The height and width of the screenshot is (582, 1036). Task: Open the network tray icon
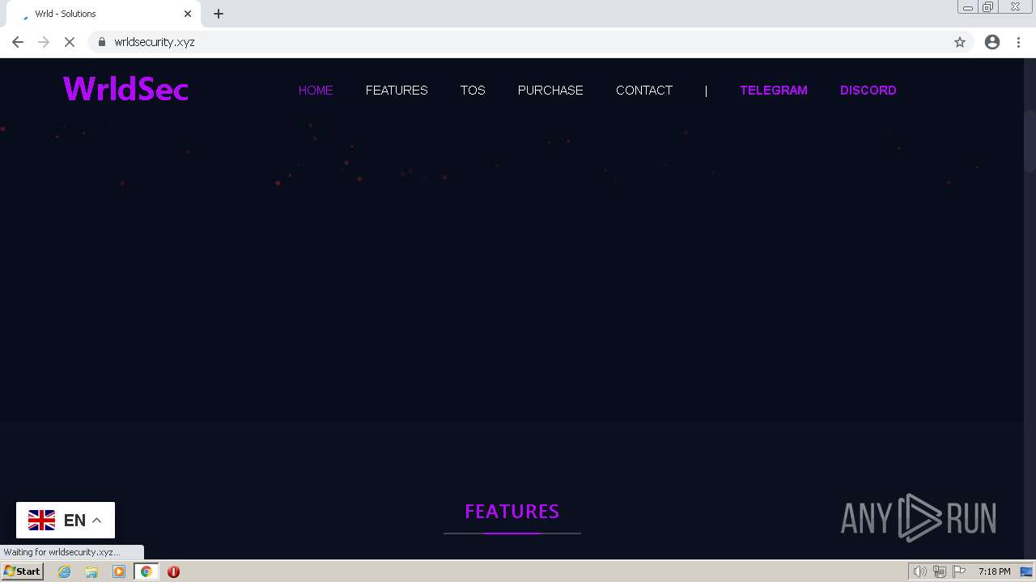940,571
